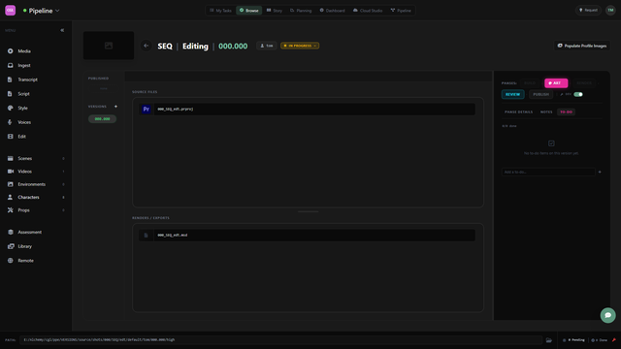Click the 000.000 version in header
This screenshot has width=621, height=349.
[233, 47]
